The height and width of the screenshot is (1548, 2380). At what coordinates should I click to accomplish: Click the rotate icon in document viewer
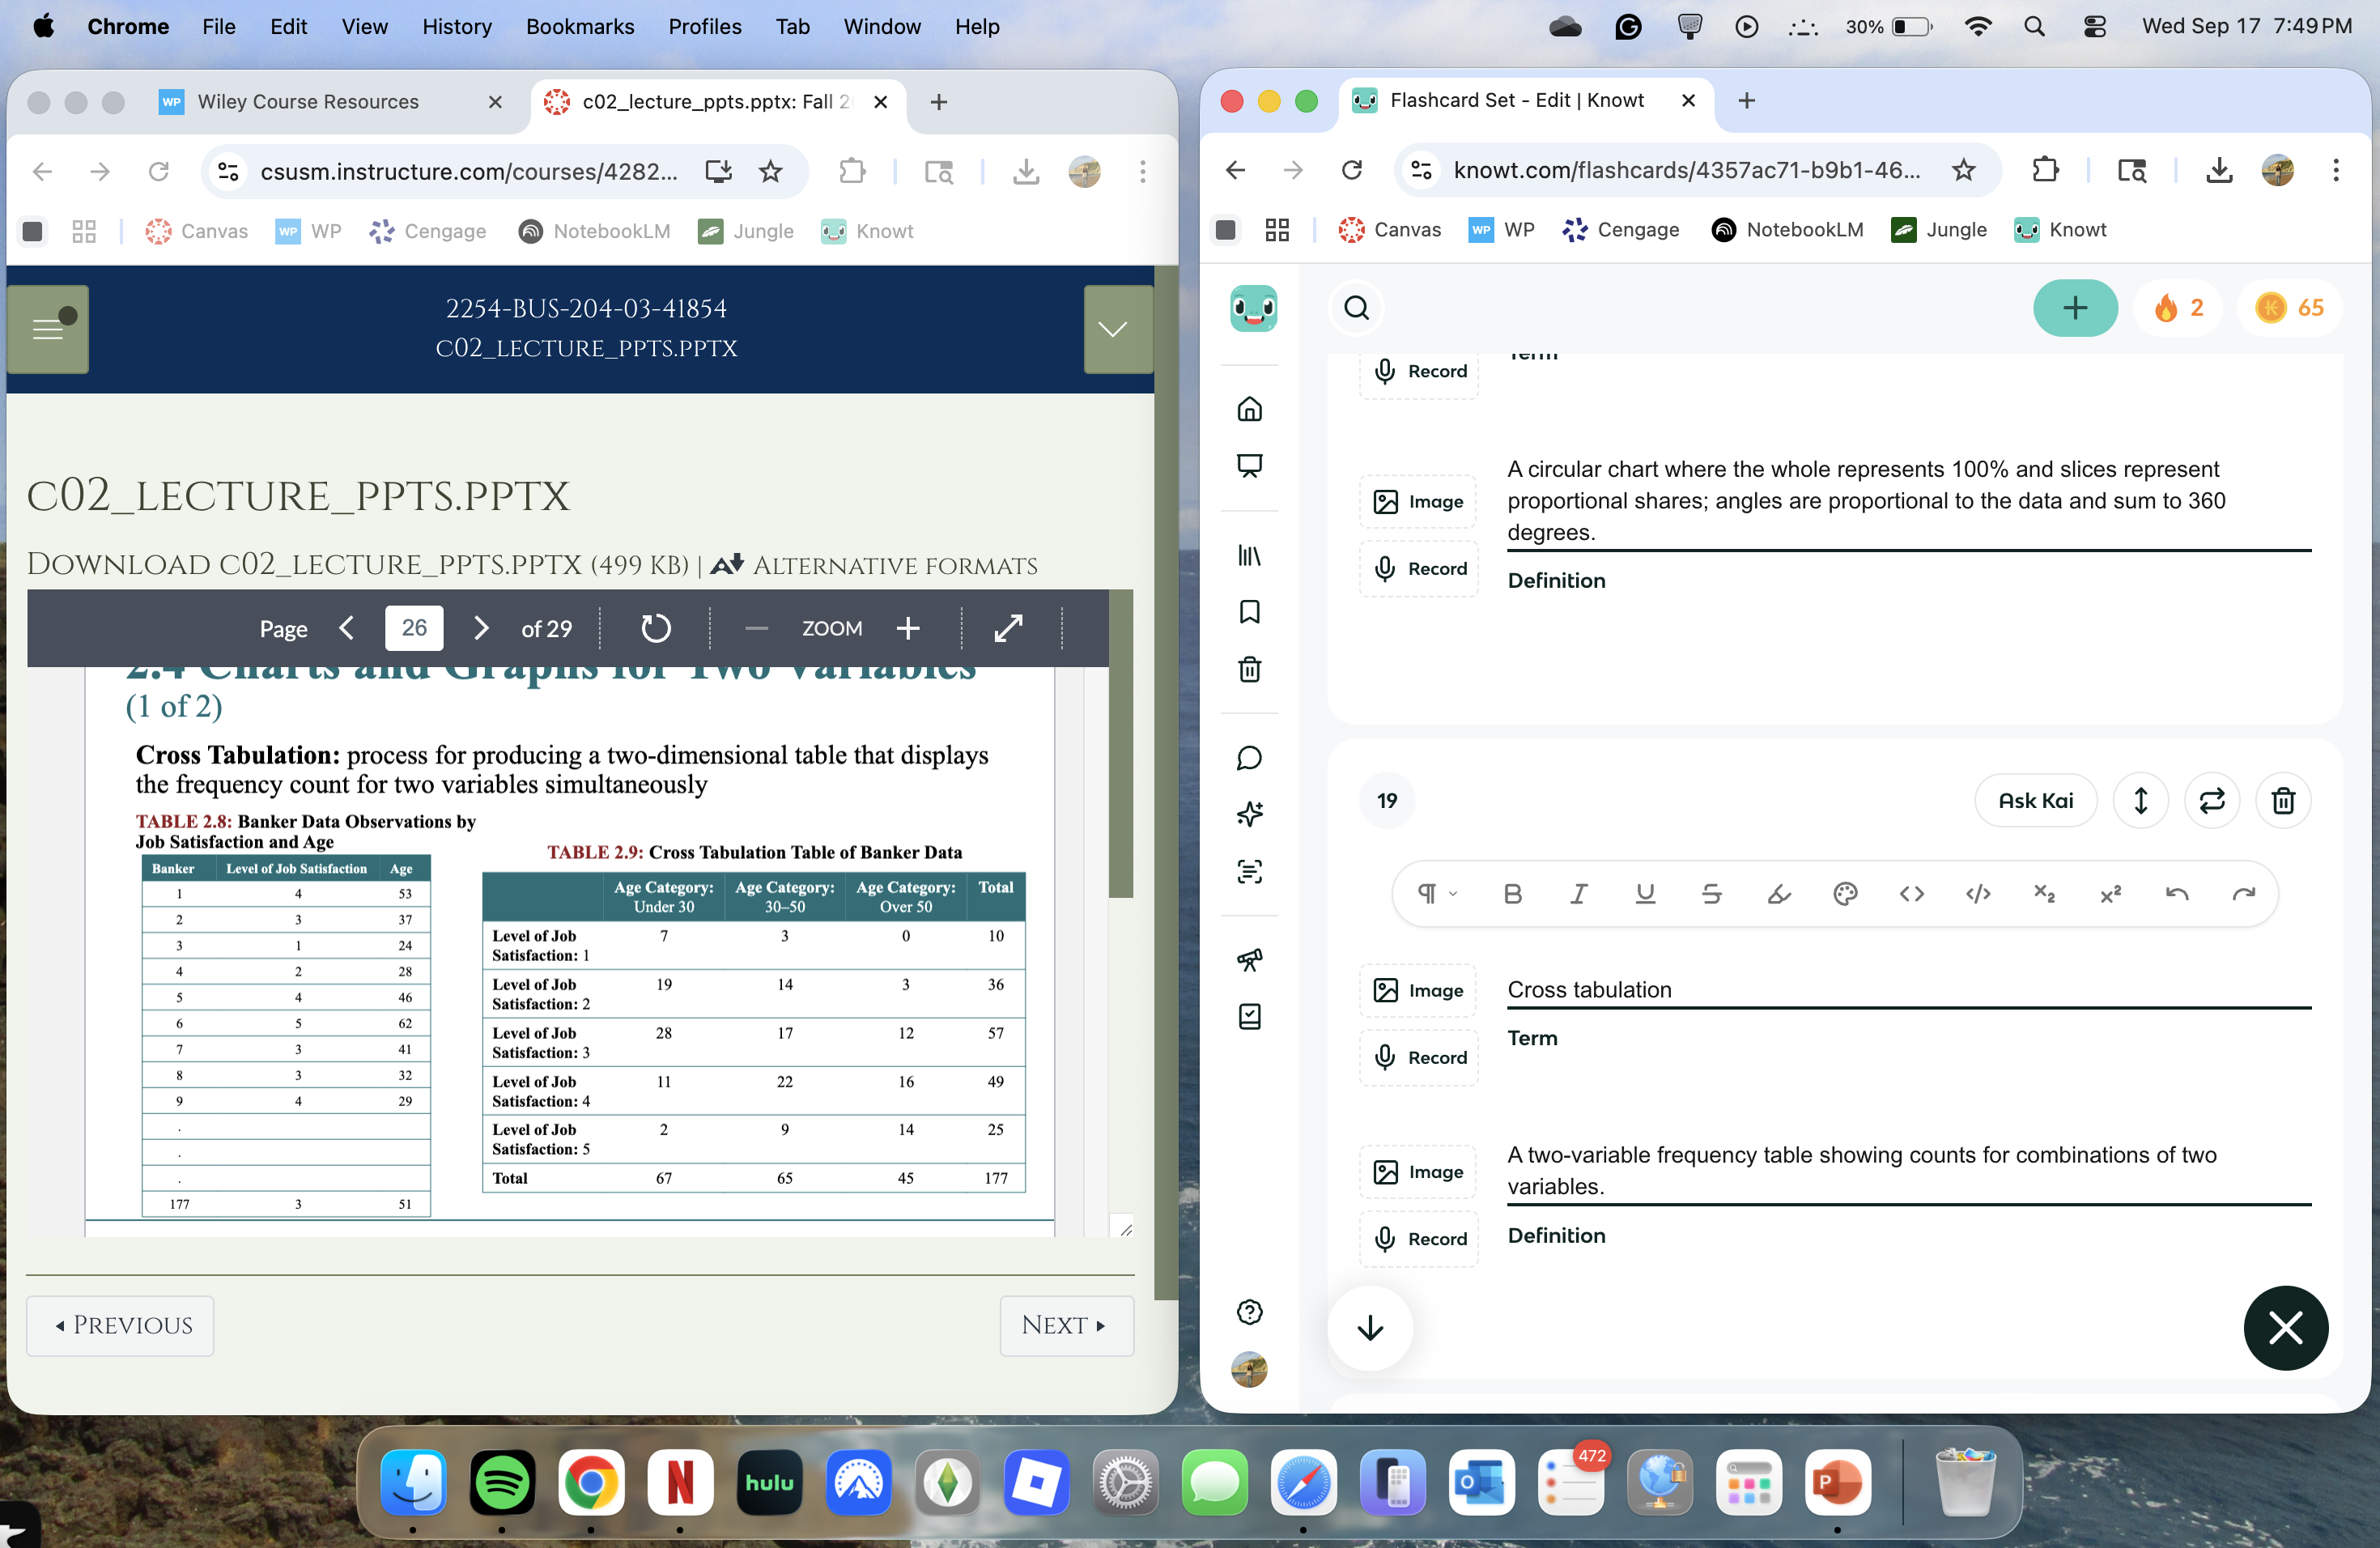(655, 628)
